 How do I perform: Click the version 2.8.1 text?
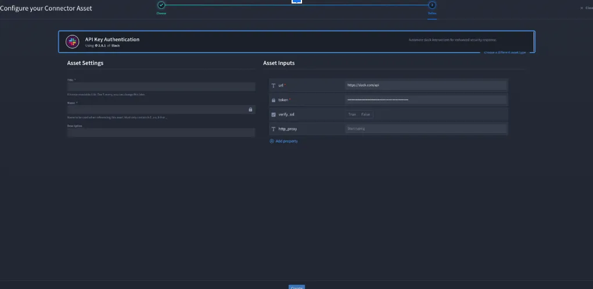pos(102,46)
